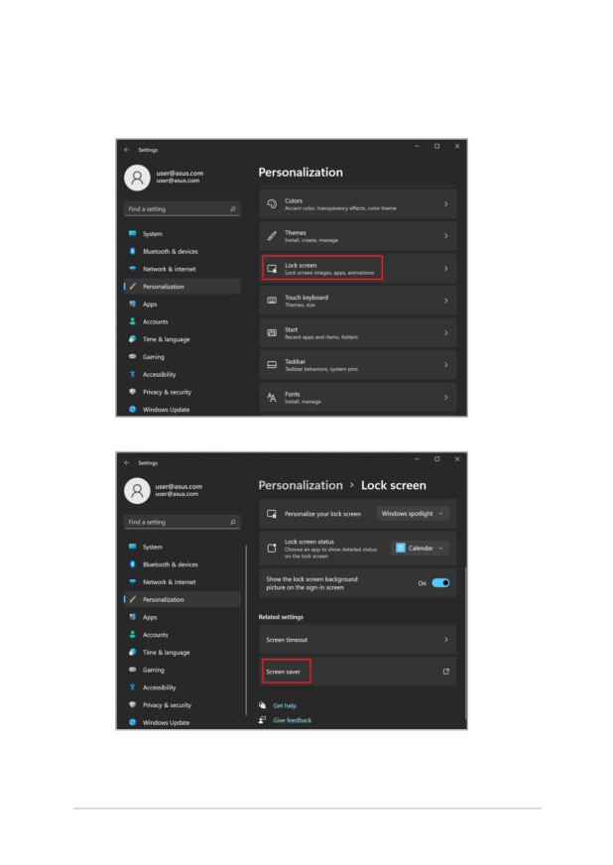613x865 pixels.
Task: Click the Start settings icon
Action: click(x=272, y=332)
